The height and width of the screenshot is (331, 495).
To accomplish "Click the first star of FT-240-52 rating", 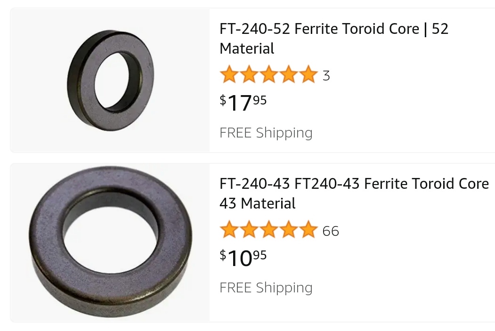I will pyautogui.click(x=229, y=75).
